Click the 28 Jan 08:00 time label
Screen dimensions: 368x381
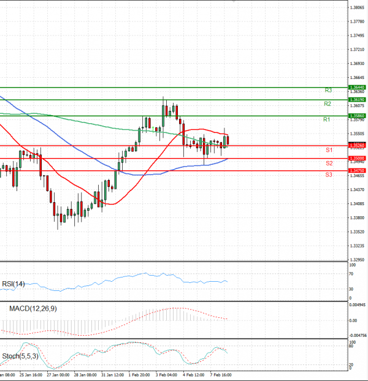[x=85, y=375]
